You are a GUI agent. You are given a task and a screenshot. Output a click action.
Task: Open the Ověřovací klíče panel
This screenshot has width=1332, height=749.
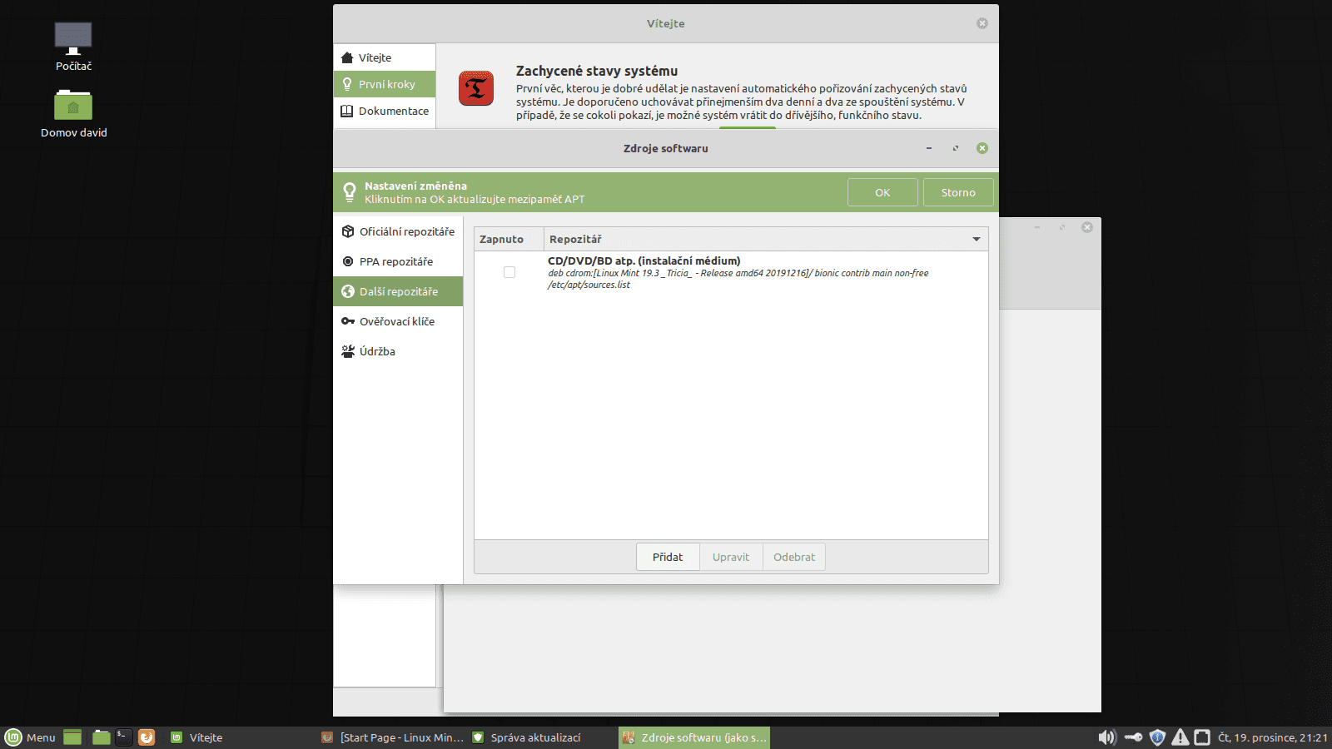click(397, 321)
